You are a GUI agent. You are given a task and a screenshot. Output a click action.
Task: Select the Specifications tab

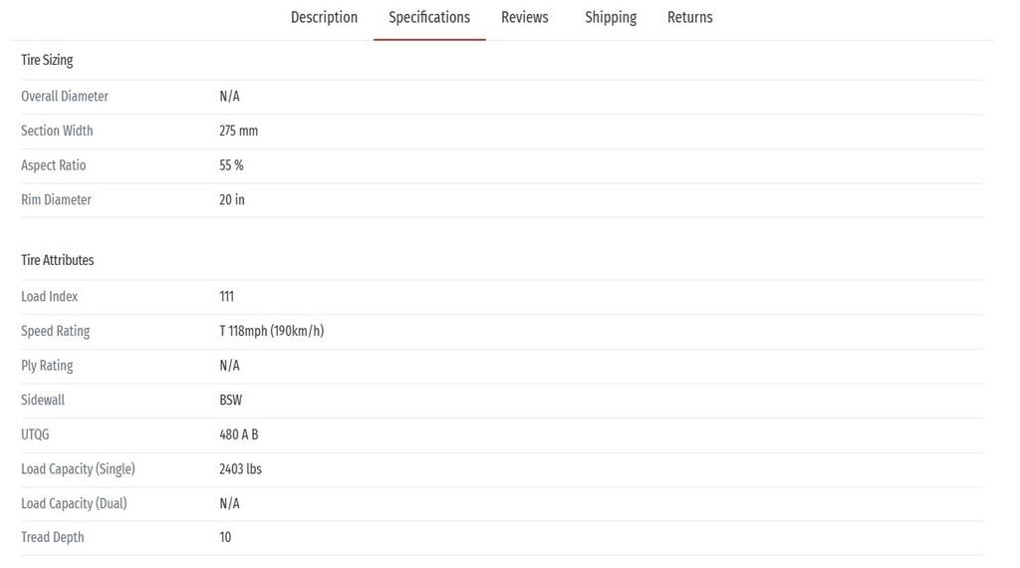(429, 18)
